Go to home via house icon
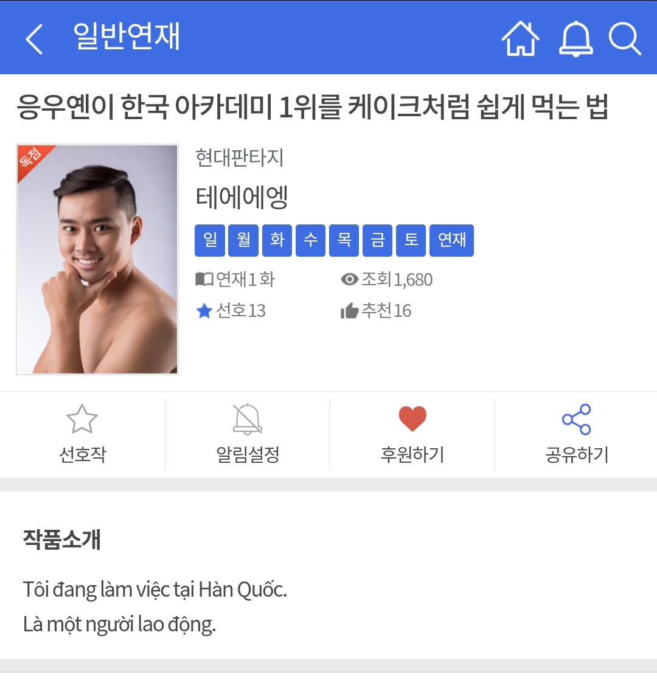Image resolution: width=657 pixels, height=680 pixels. click(x=520, y=39)
